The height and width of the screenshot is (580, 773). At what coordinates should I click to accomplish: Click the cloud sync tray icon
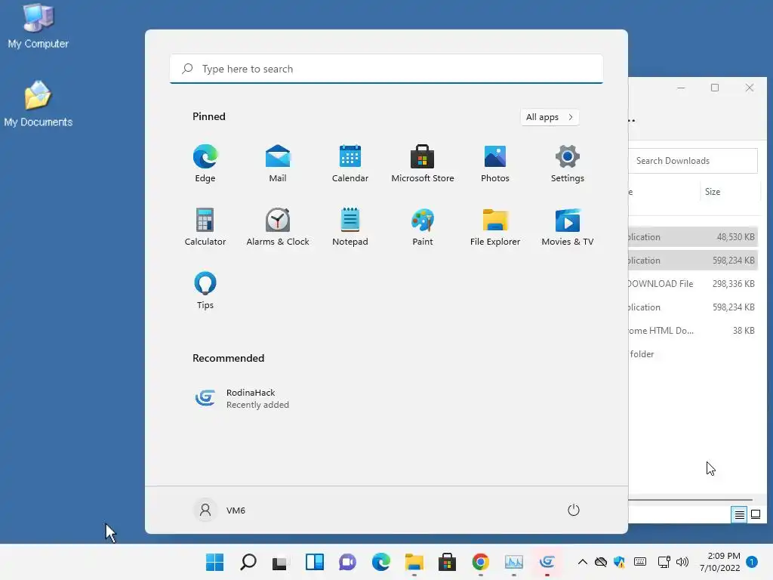click(600, 562)
